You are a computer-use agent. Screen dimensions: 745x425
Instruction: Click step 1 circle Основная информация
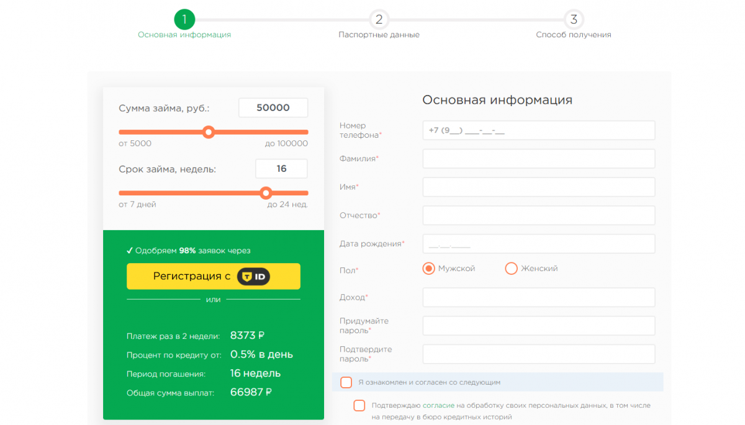(184, 19)
